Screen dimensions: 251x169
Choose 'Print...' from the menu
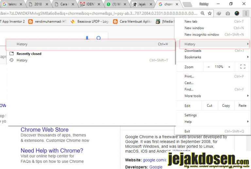212,77
